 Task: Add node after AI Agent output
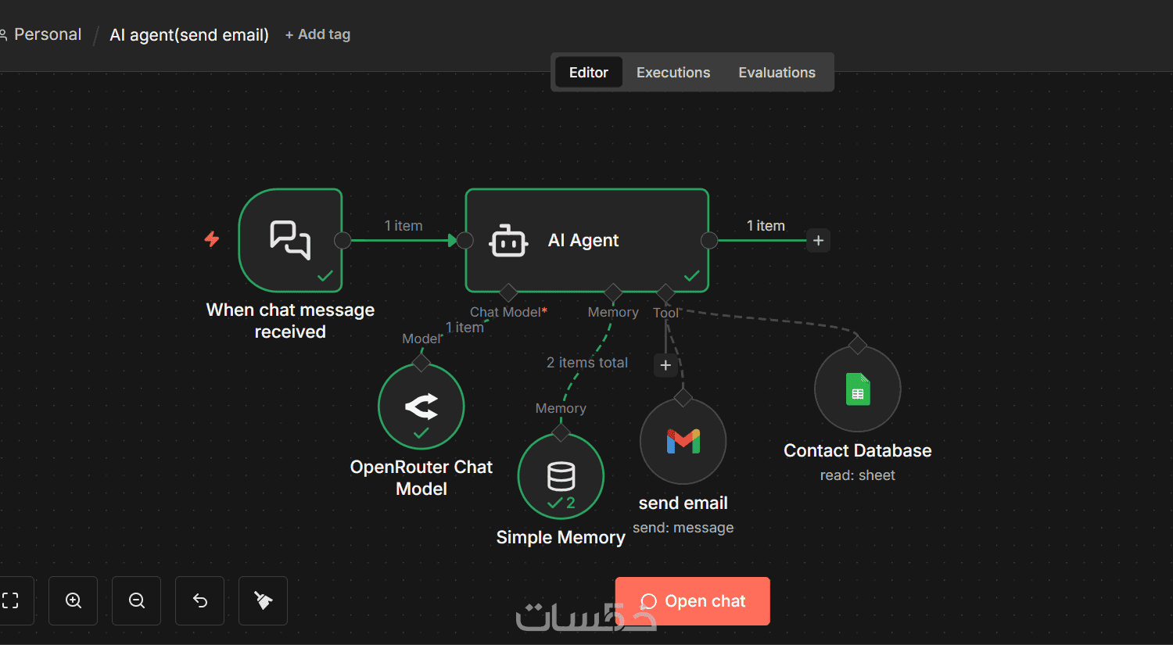click(818, 240)
